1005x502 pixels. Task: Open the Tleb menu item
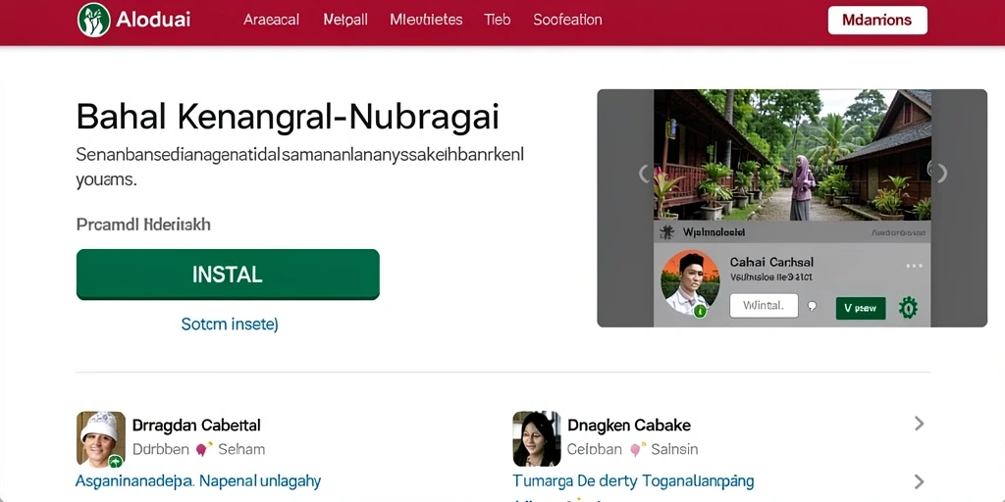tap(498, 20)
